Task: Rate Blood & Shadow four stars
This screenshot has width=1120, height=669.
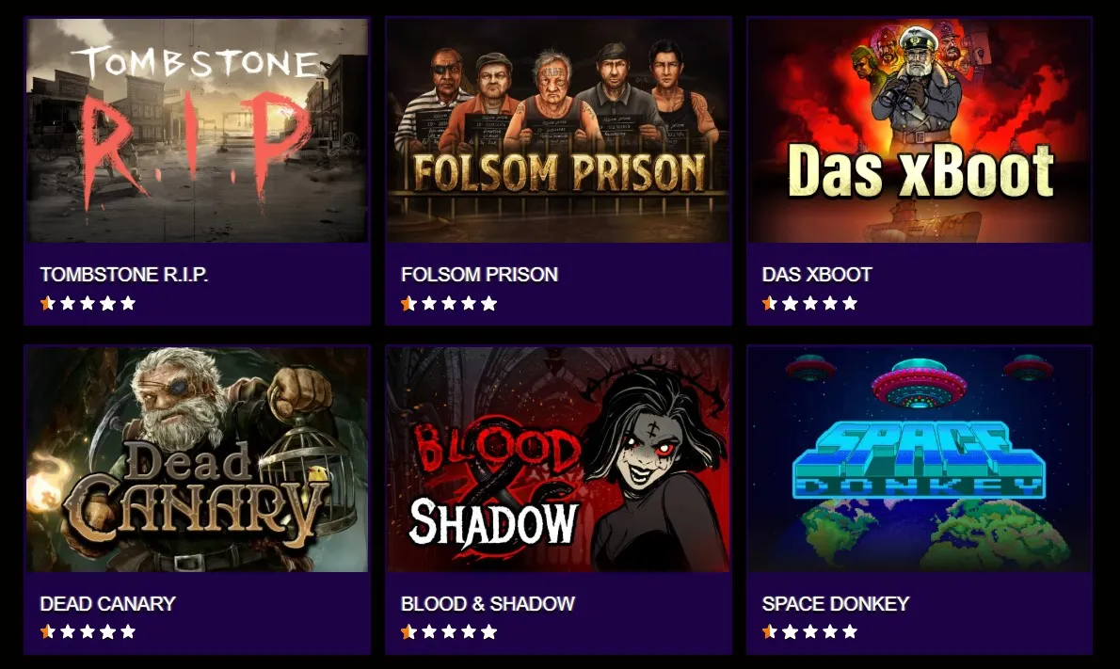Action: coord(469,632)
